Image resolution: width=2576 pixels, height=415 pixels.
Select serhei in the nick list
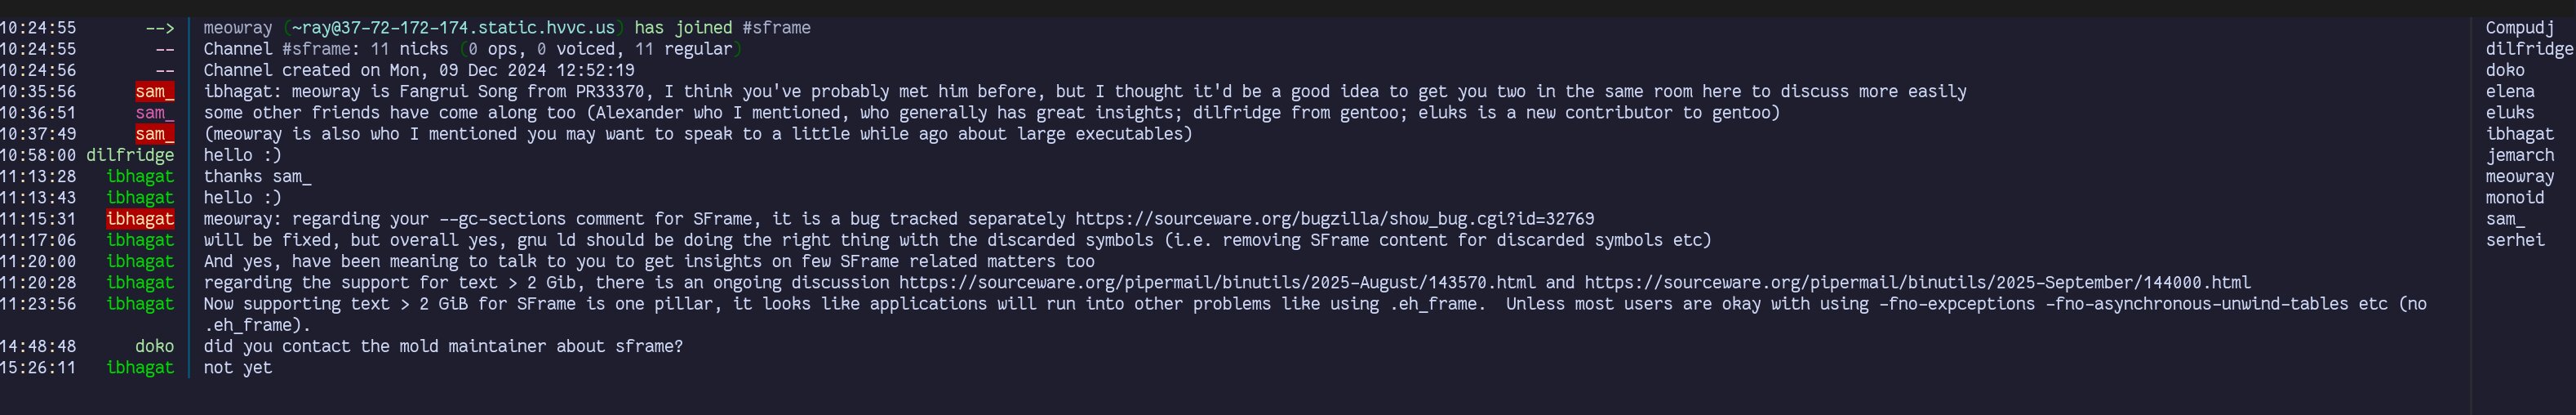pos(2515,240)
